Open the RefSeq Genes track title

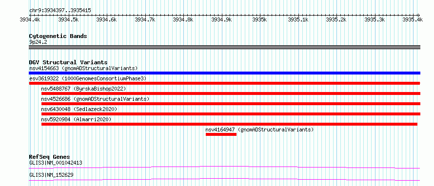[x=50, y=157]
